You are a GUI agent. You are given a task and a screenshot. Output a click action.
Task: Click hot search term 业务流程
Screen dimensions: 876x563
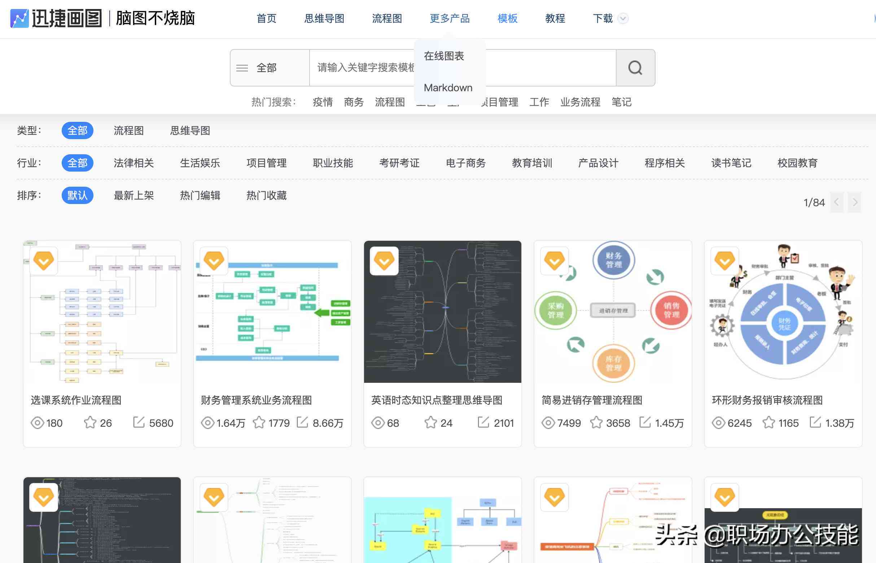(581, 102)
